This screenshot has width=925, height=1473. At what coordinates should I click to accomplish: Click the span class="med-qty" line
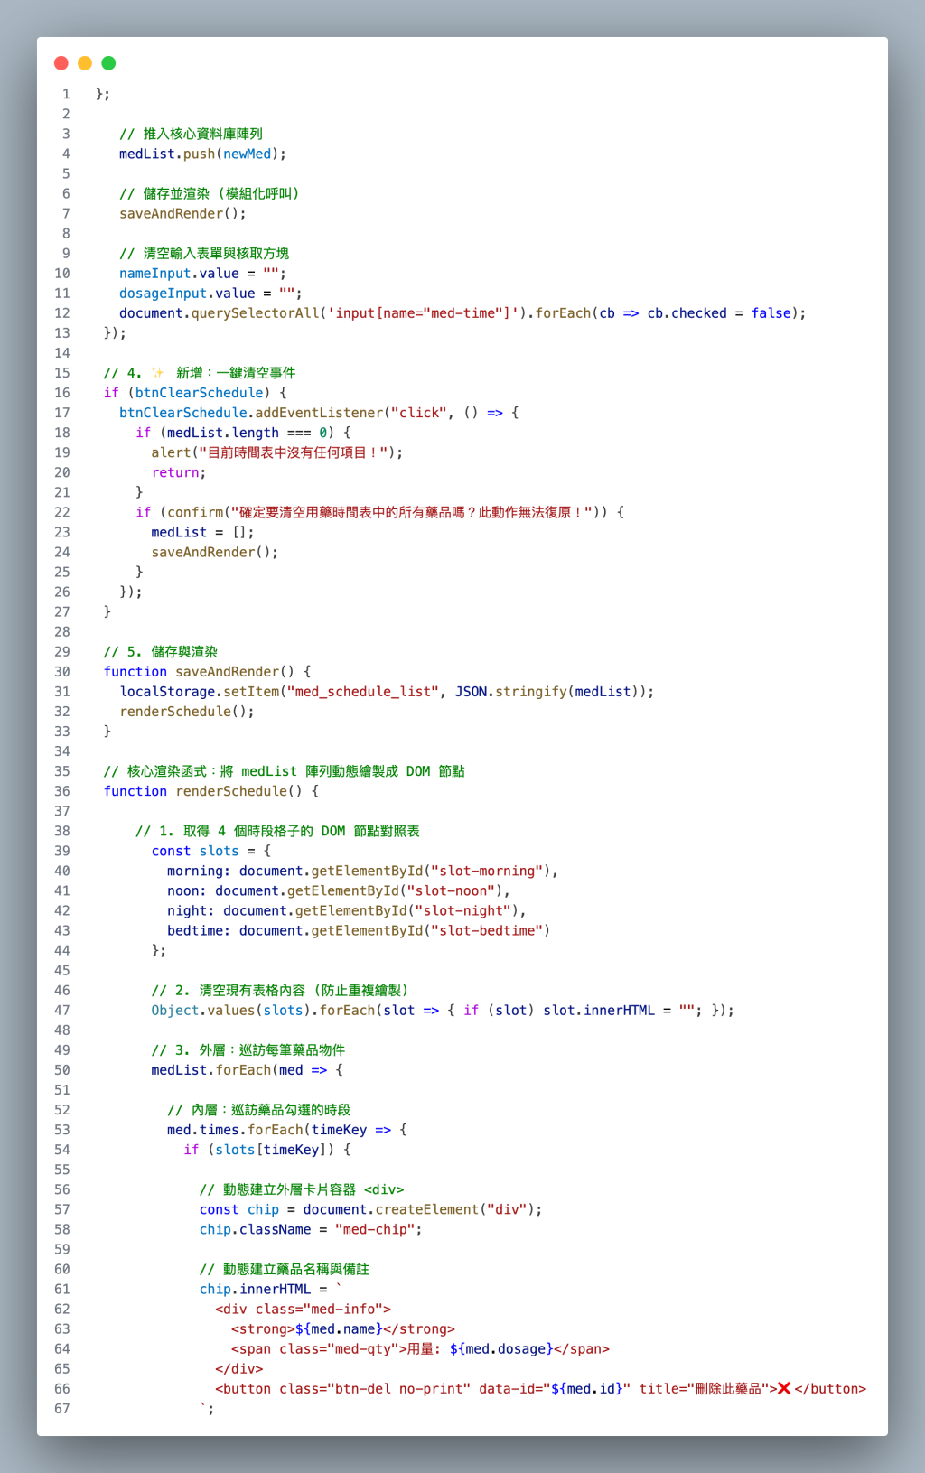pos(420,1349)
